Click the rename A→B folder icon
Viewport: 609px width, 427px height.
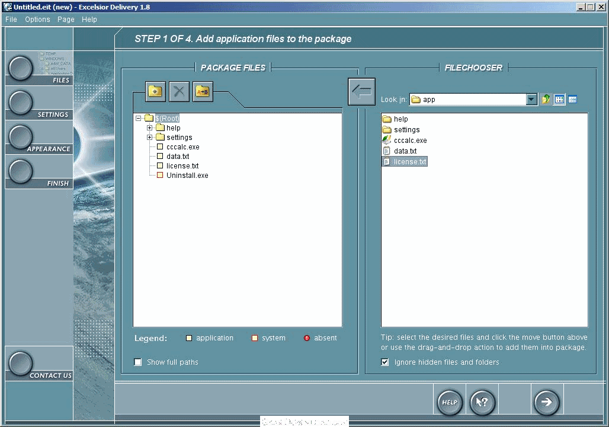203,92
